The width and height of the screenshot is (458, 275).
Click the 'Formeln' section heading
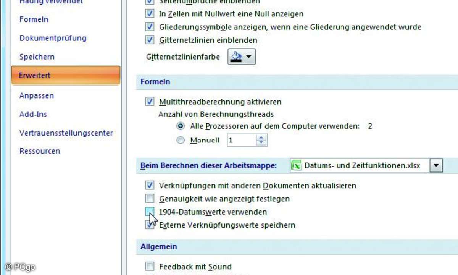click(x=155, y=82)
